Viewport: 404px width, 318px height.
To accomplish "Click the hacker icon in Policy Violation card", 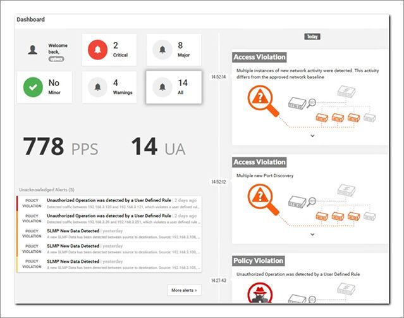I will tap(257, 295).
